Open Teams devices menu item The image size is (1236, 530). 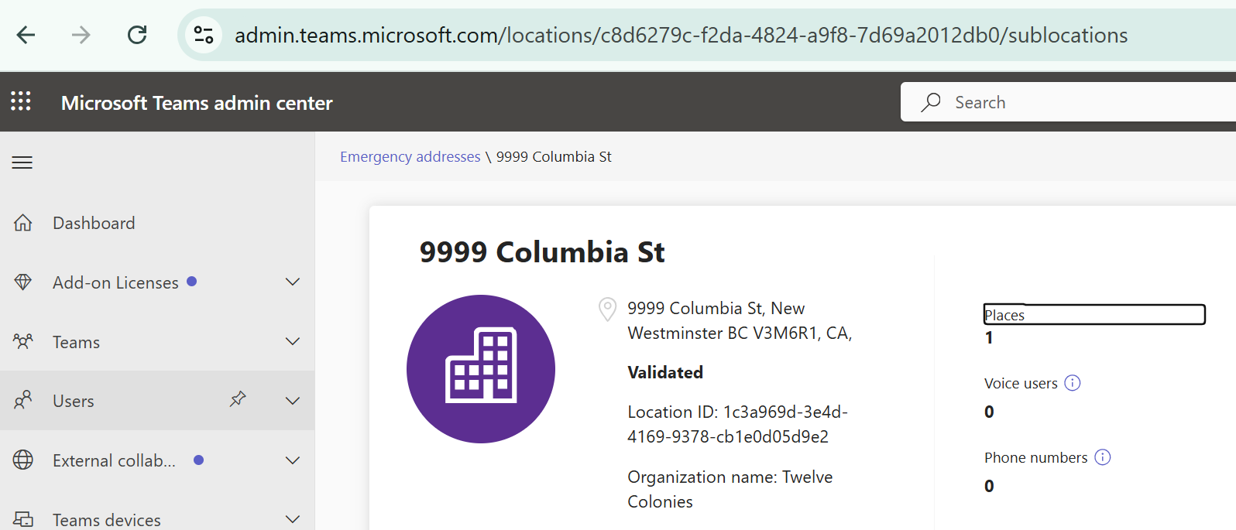pos(107,520)
